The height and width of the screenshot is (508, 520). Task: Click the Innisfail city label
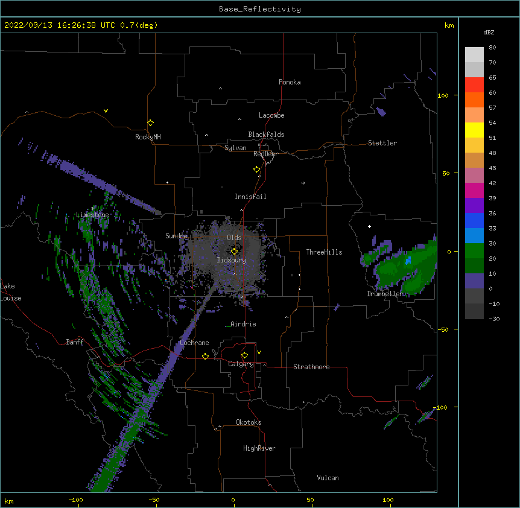250,197
